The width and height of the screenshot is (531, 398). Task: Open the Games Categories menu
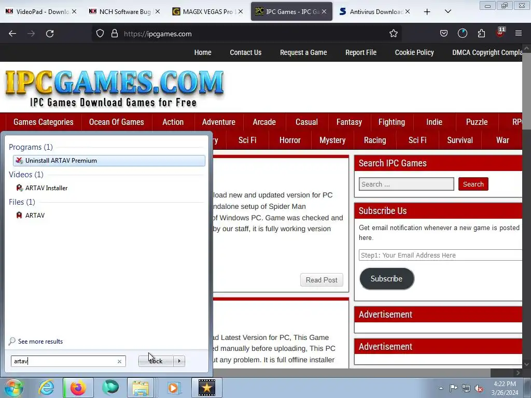44,122
